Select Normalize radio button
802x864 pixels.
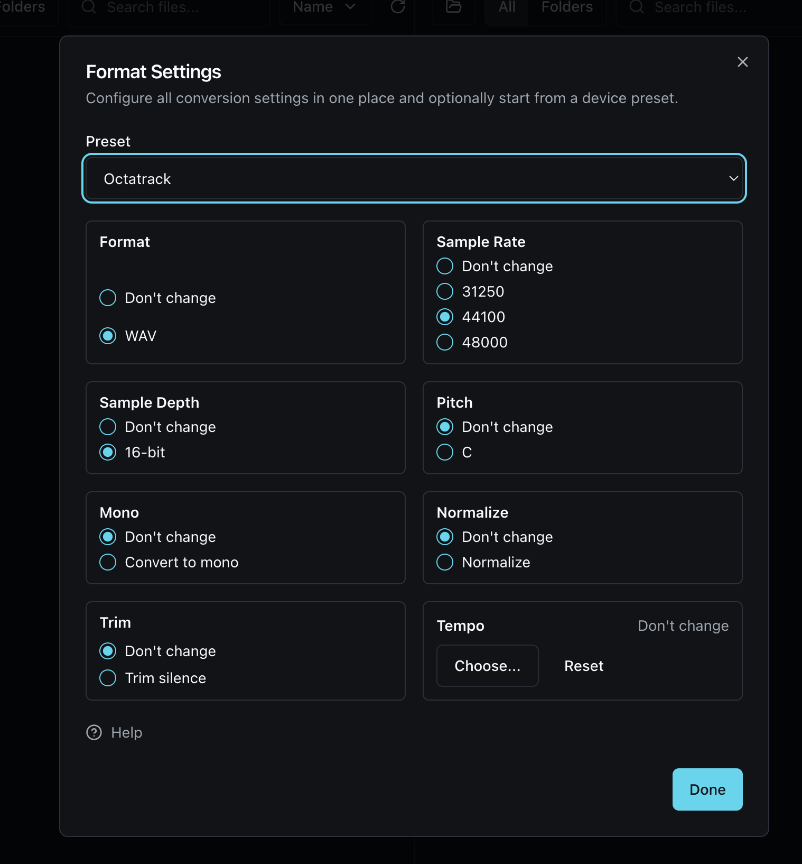[445, 562]
